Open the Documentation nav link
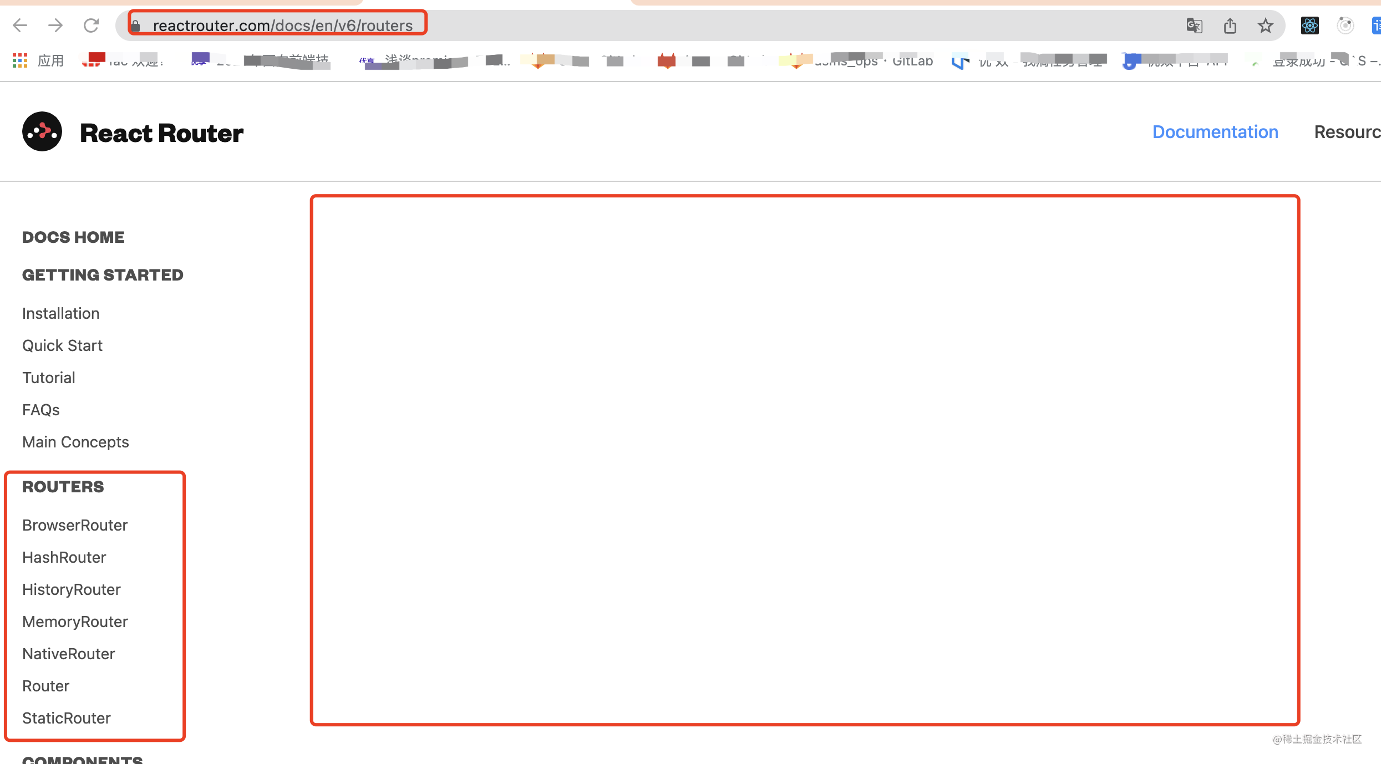This screenshot has height=764, width=1381. (1215, 132)
